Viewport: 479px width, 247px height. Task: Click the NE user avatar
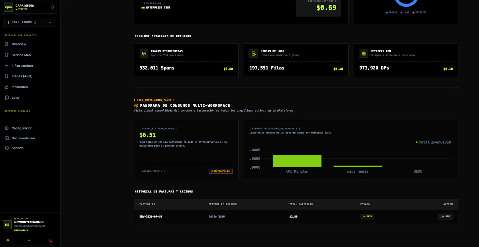pyautogui.click(x=7, y=225)
